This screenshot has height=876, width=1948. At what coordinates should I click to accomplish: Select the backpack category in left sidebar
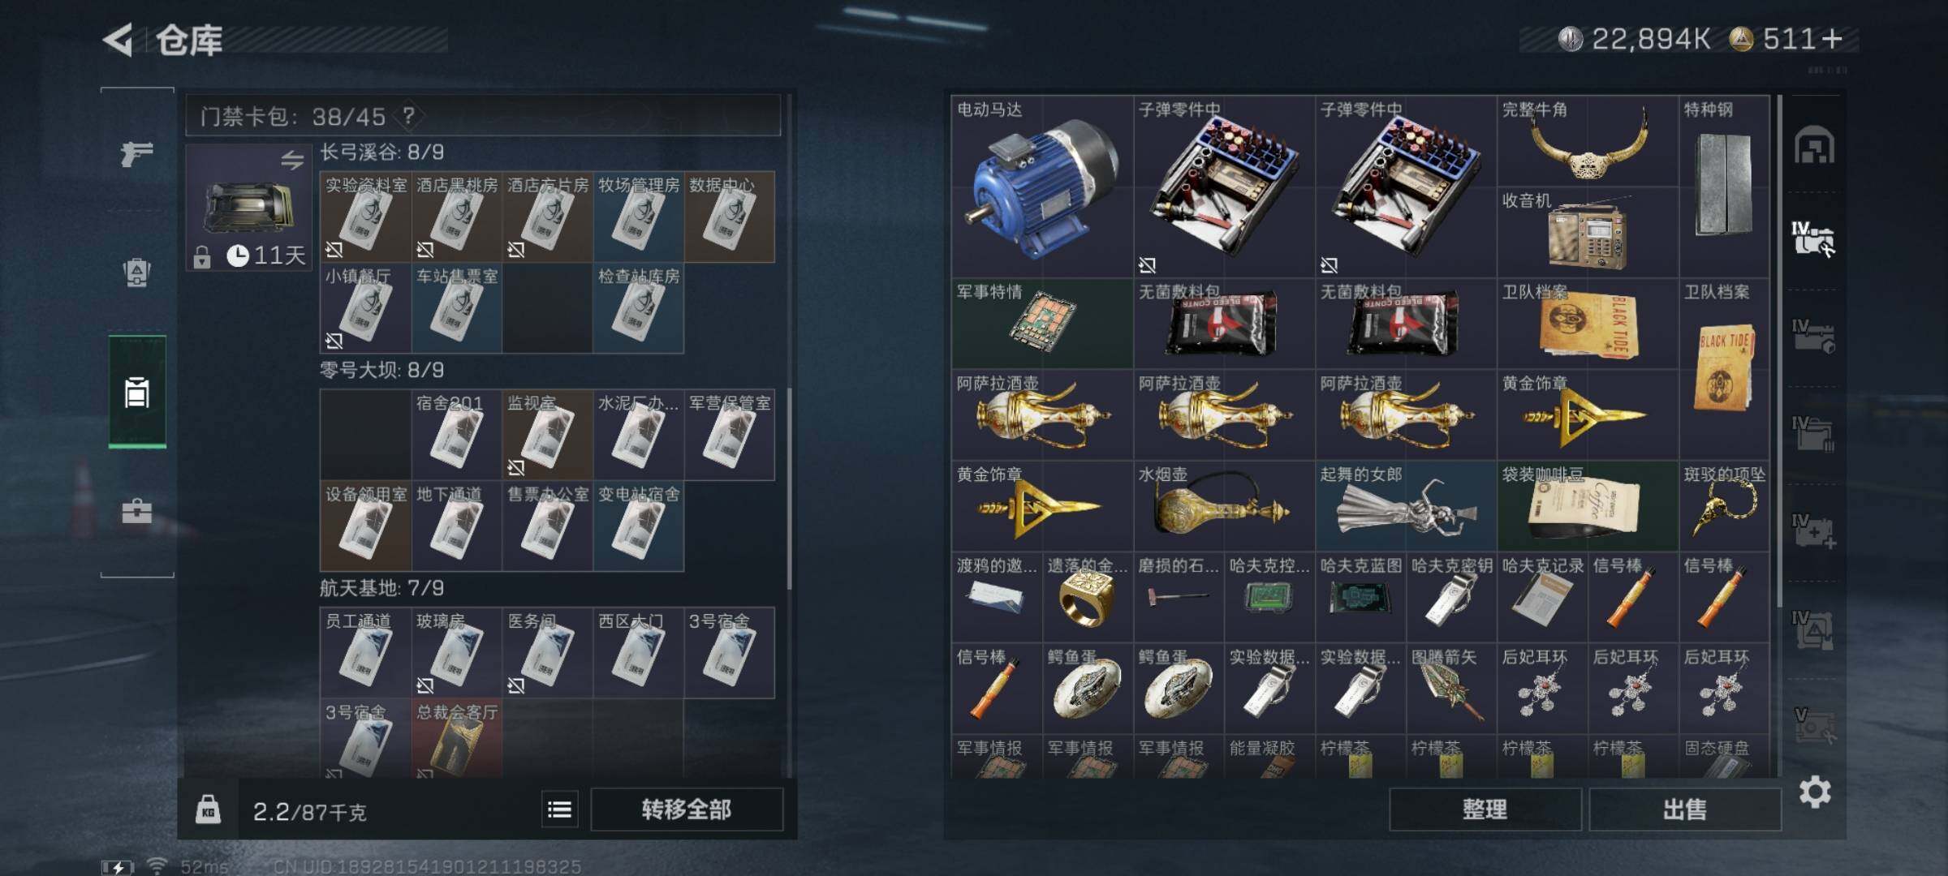pyautogui.click(x=136, y=273)
